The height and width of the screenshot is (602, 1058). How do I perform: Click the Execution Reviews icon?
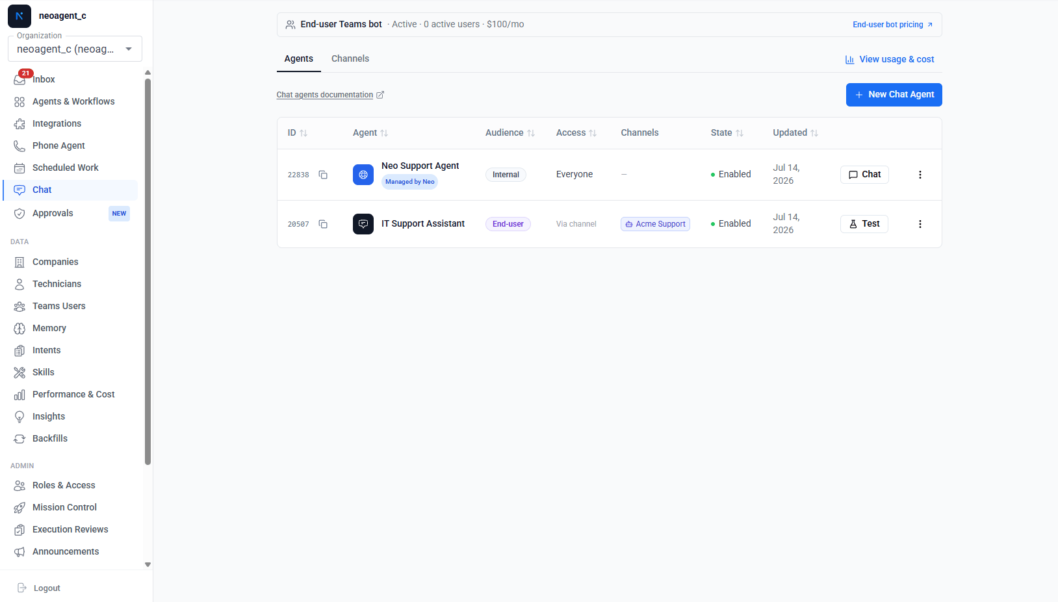pos(19,530)
